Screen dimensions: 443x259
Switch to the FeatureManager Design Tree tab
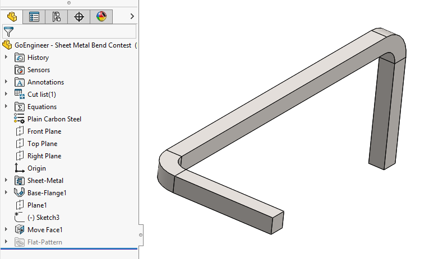[x=12, y=17]
